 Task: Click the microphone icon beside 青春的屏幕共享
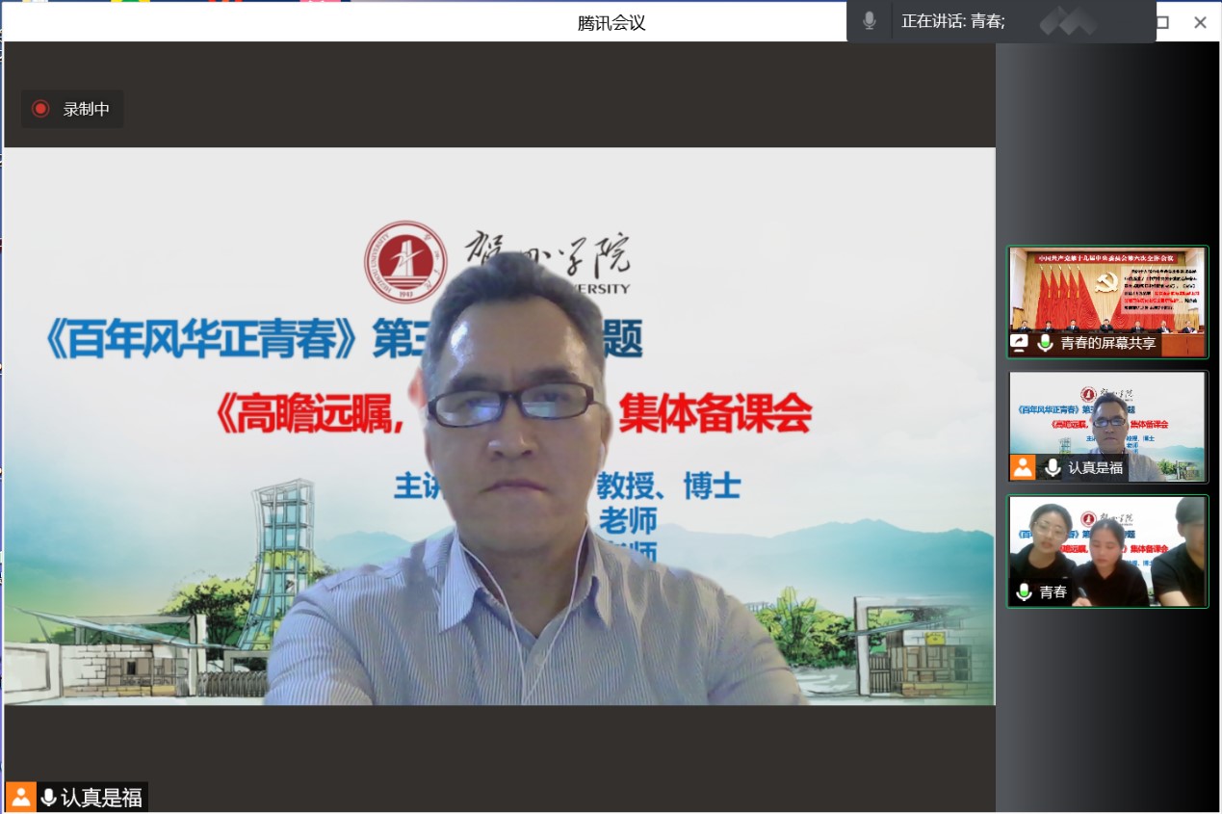pos(1045,343)
